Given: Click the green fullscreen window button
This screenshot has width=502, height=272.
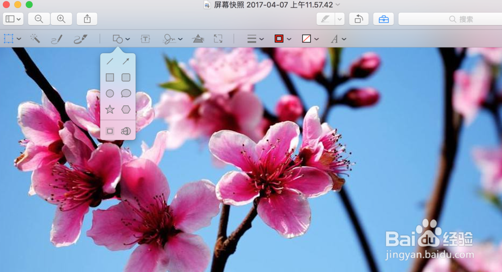Looking at the screenshot, I should click(29, 5).
